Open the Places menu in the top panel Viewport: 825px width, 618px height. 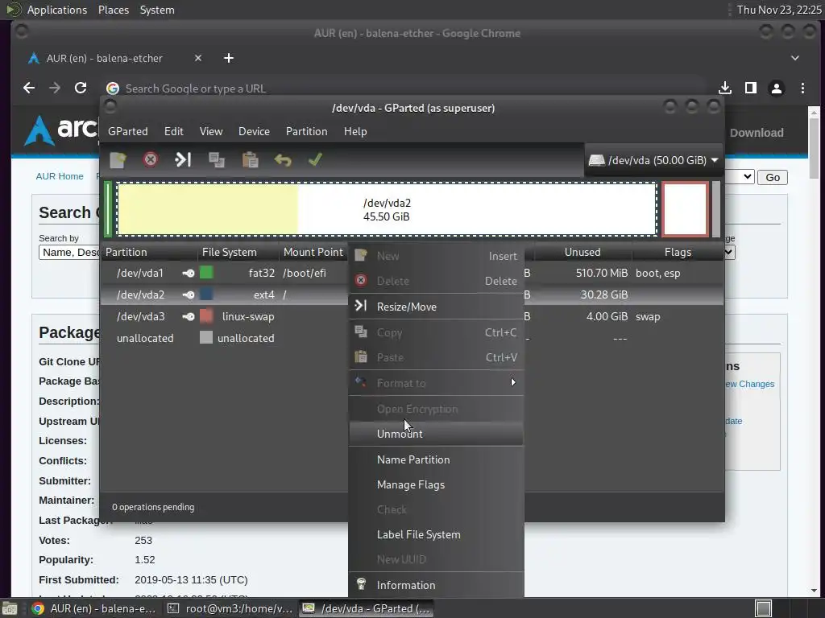(x=114, y=10)
